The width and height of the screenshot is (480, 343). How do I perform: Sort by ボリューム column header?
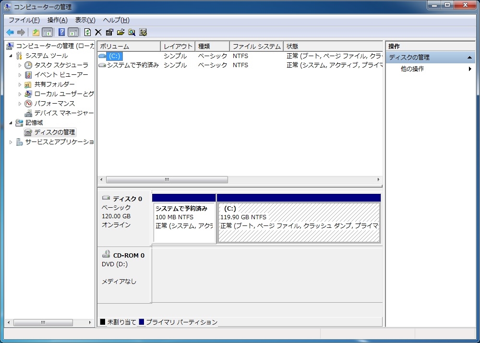[129, 46]
